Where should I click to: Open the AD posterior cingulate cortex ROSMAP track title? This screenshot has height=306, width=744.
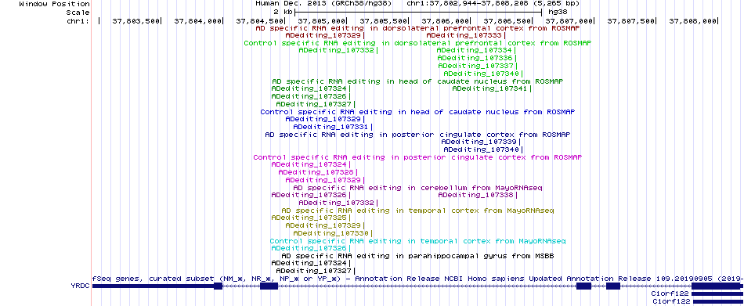click(x=417, y=135)
